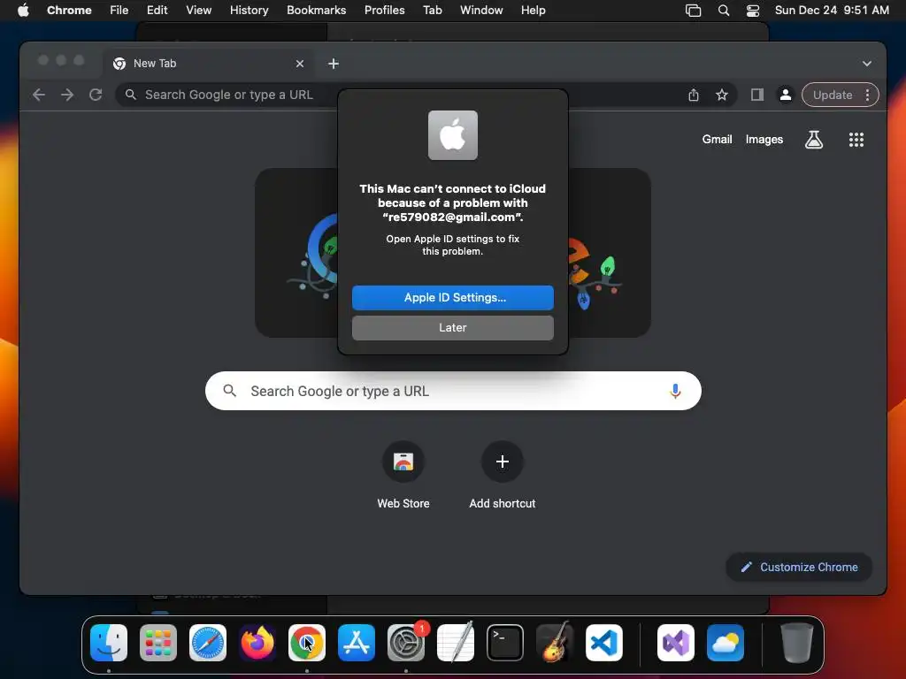Open the File menu

(119, 10)
